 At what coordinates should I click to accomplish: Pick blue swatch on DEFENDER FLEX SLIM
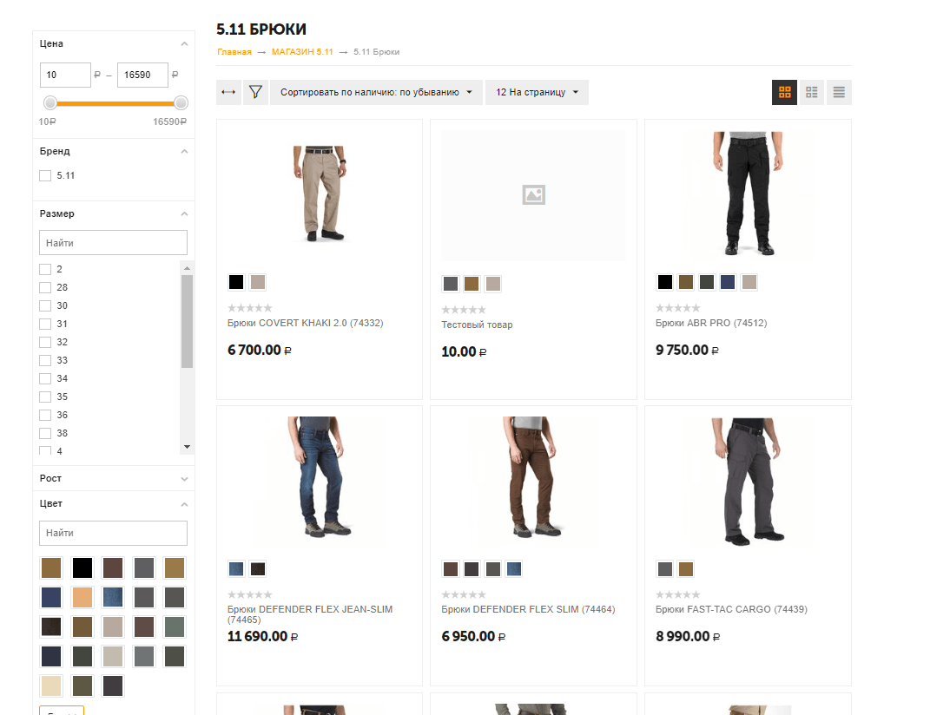[x=514, y=569]
